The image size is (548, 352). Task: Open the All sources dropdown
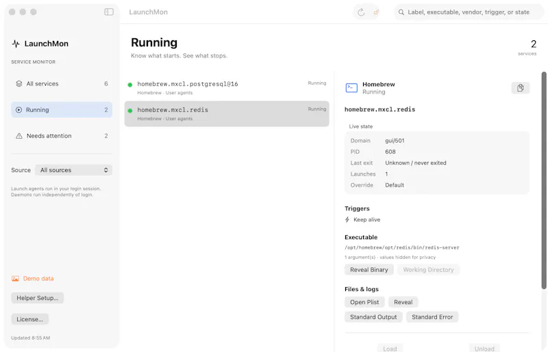[x=74, y=170]
